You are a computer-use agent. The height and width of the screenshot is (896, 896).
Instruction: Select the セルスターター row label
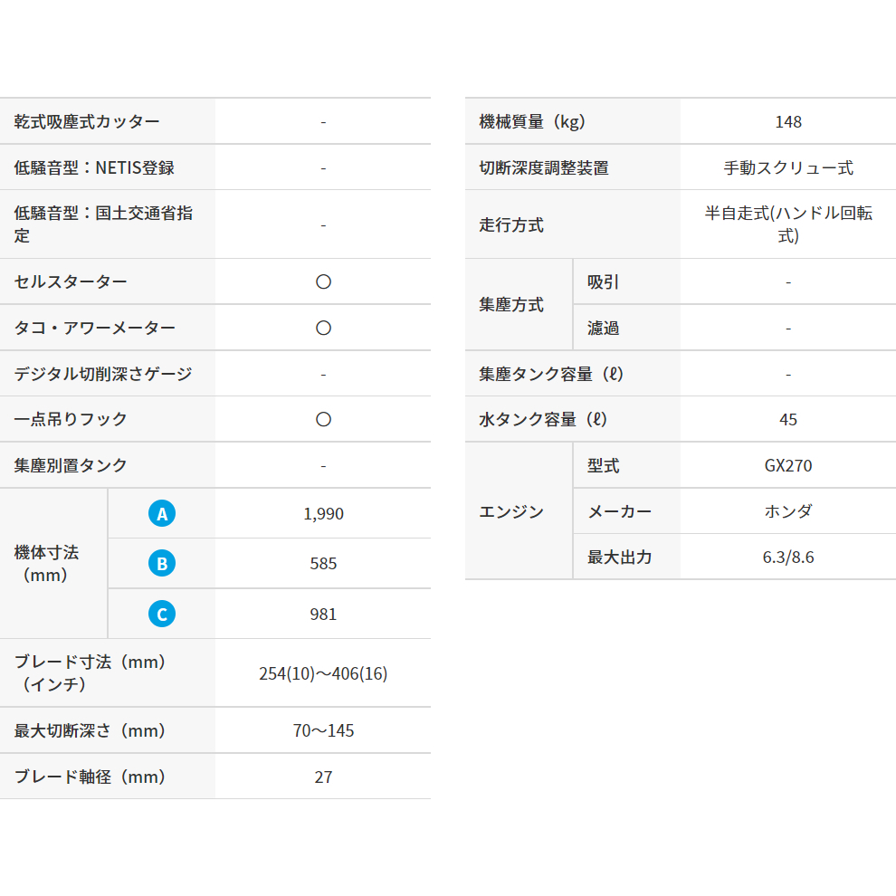coord(71,281)
